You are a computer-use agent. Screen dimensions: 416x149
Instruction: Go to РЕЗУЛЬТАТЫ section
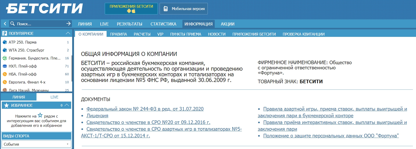coord(129,24)
